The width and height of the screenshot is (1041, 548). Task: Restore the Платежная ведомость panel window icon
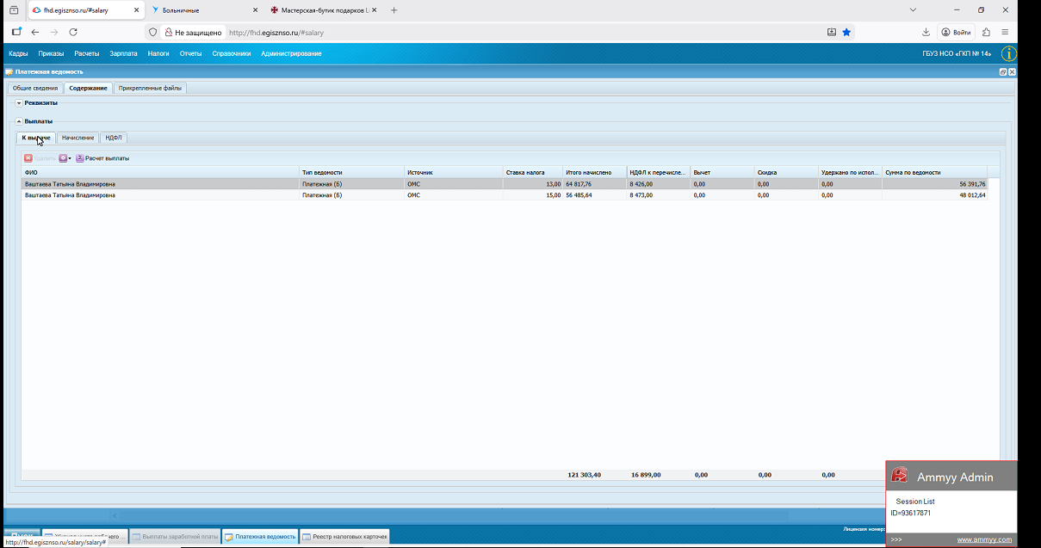click(x=1003, y=72)
